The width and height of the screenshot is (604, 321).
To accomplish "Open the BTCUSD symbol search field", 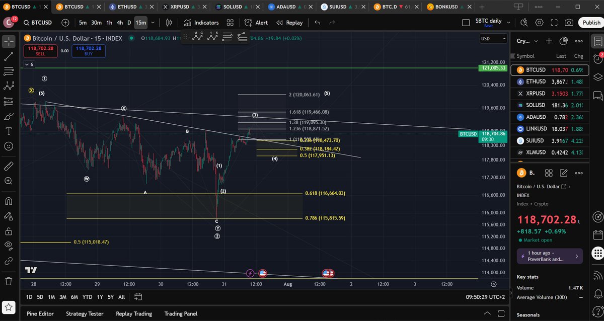I will (x=39, y=23).
